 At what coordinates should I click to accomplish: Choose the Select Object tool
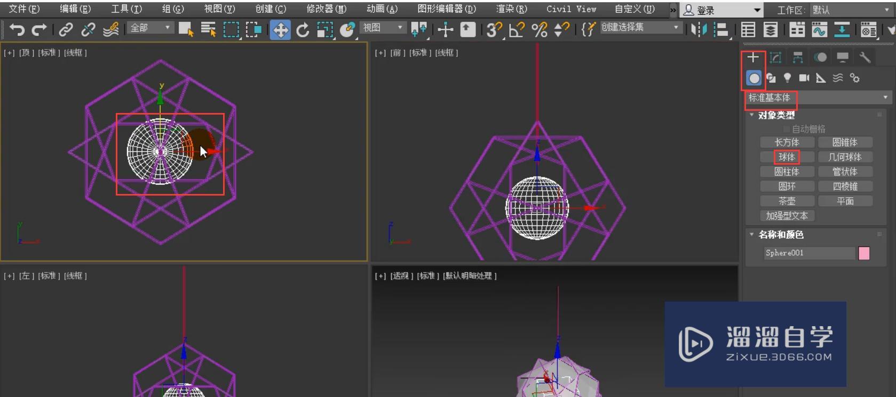point(186,29)
